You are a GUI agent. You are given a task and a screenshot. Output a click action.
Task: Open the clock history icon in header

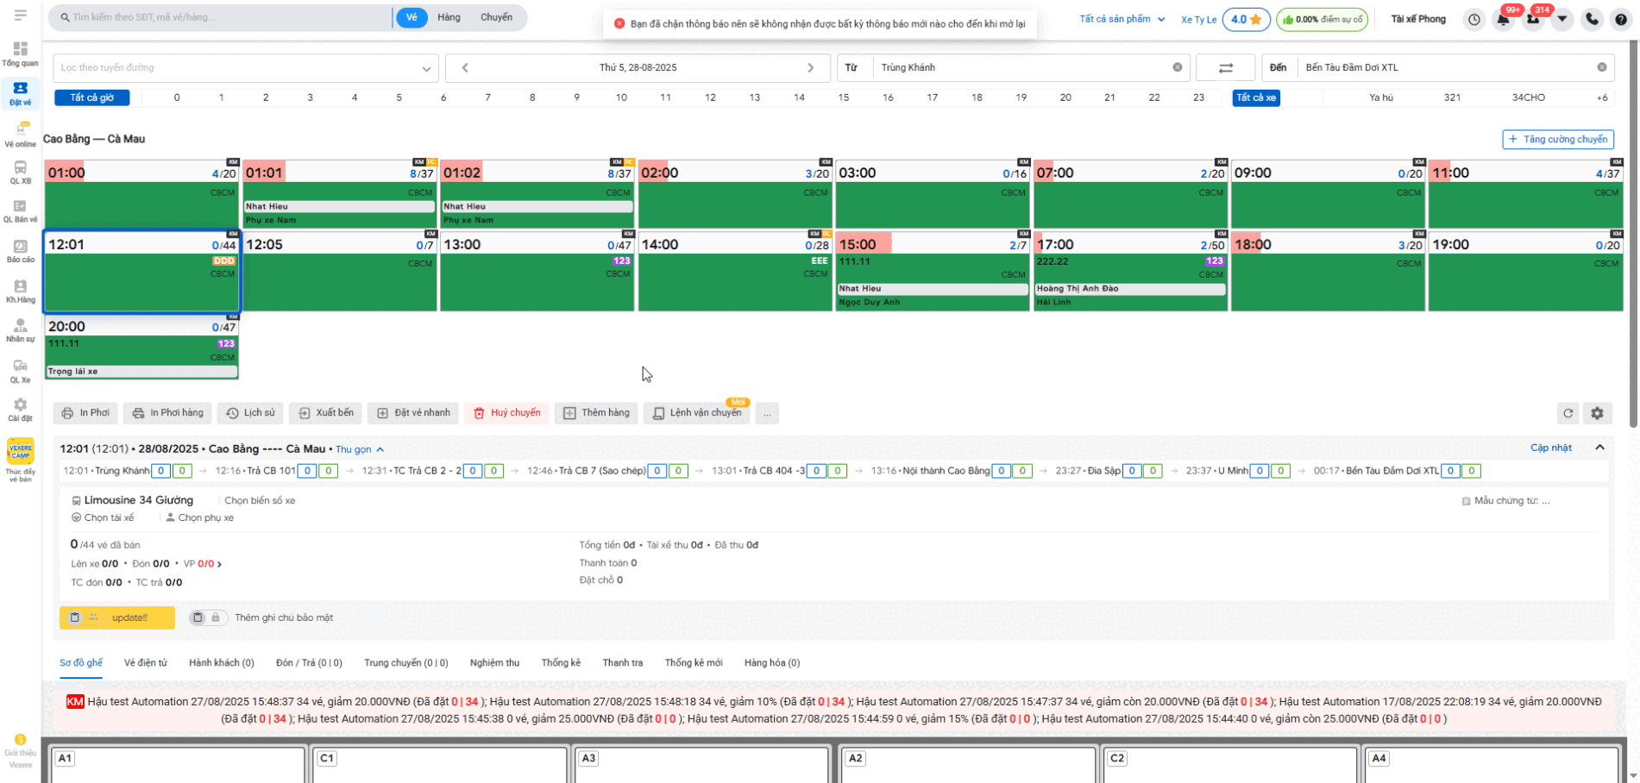click(x=1474, y=19)
